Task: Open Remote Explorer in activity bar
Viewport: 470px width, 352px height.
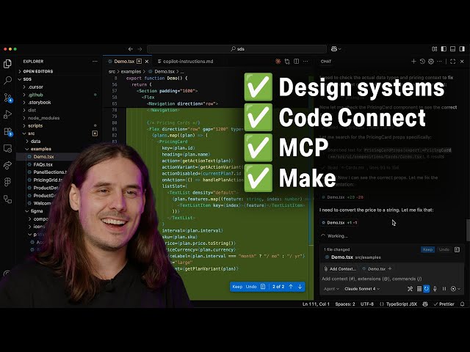Action: (x=7, y=148)
